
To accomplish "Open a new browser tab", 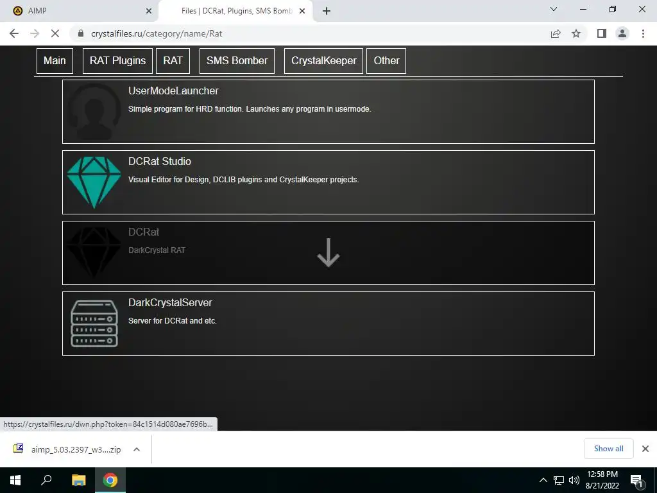I will point(327,11).
